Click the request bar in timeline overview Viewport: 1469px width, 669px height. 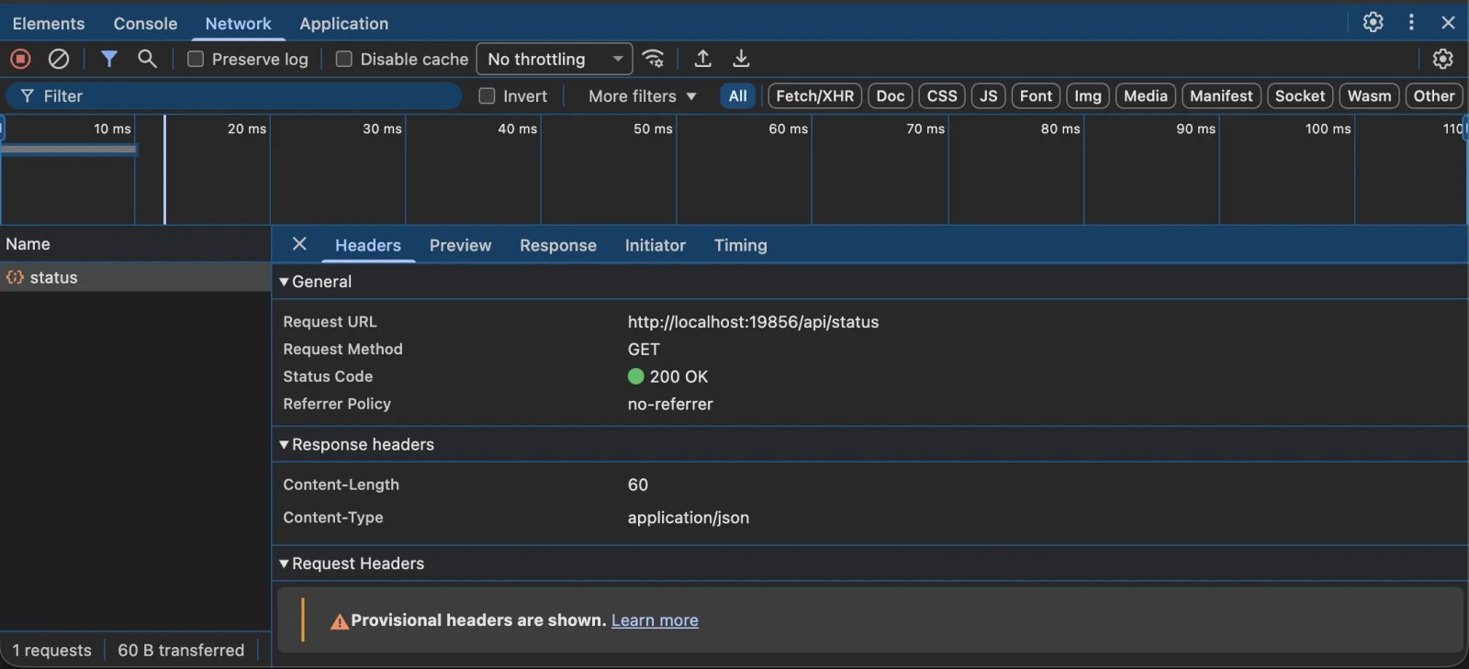[x=69, y=149]
